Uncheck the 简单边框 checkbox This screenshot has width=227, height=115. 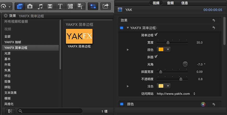(x=156, y=35)
